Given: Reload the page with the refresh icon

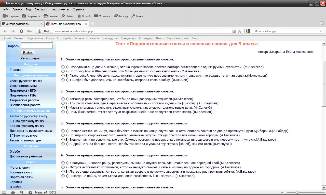Looking at the screenshot, I should point(21,31).
